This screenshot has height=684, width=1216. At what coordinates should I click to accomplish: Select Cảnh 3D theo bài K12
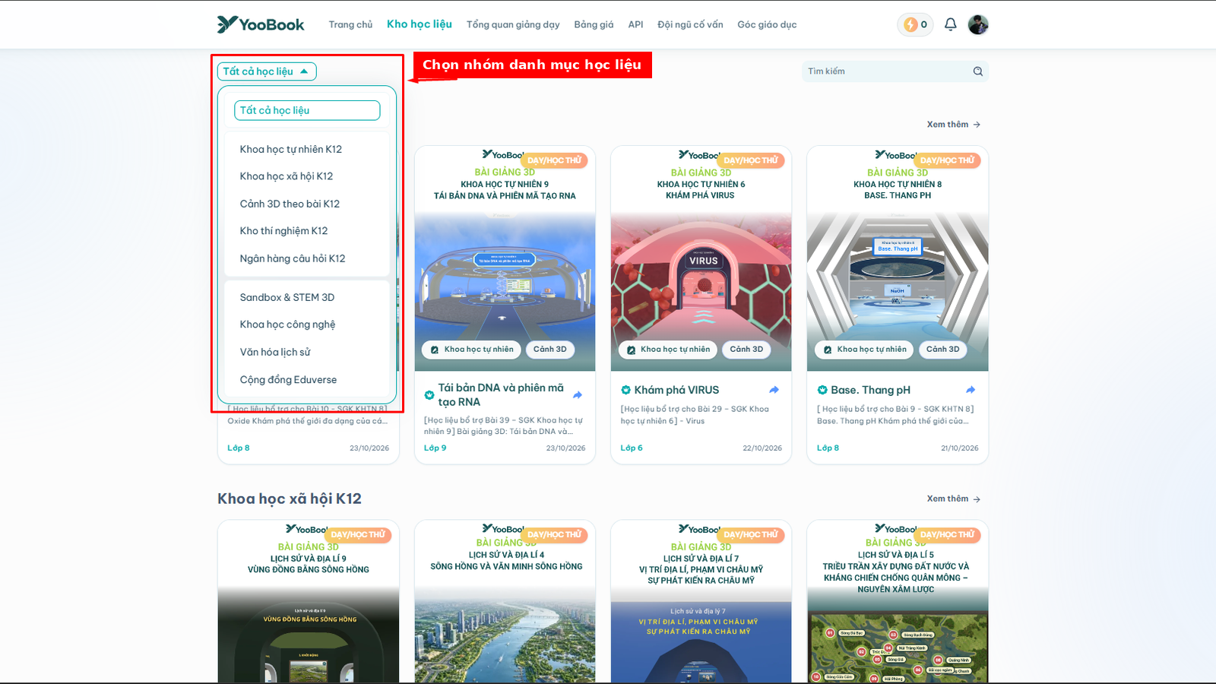point(290,204)
